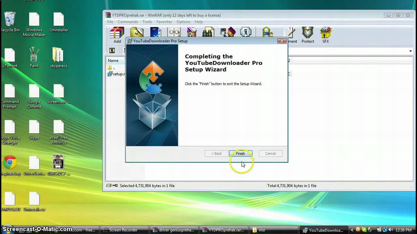Select the Skype desktop icon

pyautogui.click(x=34, y=130)
